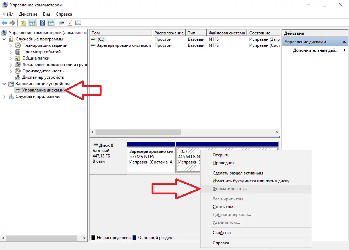
Task: Click the Shared Folders icon
Action: (x=18, y=58)
